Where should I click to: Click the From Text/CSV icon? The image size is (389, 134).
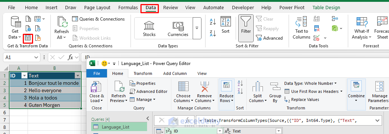(x=28, y=19)
